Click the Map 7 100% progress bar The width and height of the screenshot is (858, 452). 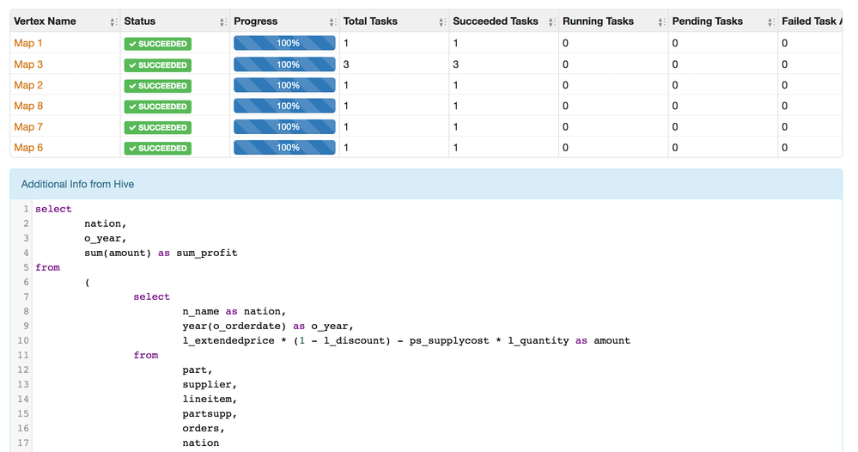pyautogui.click(x=283, y=127)
